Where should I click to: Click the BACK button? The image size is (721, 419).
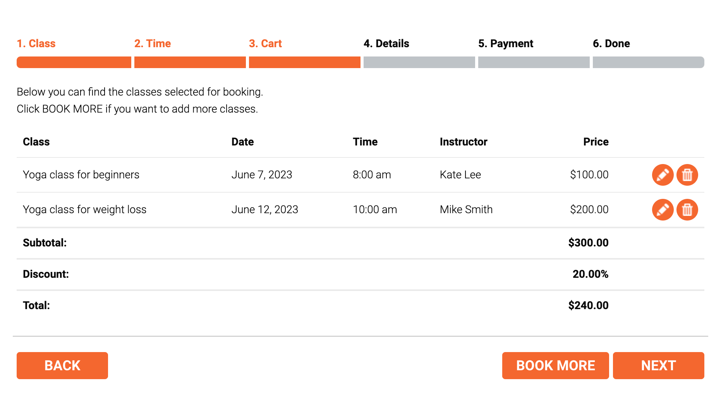point(62,366)
